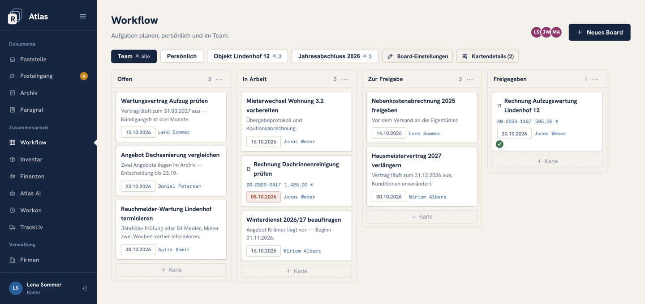Add a card to the Offen column
Viewport: 645px width, 304px height.
[x=171, y=270]
